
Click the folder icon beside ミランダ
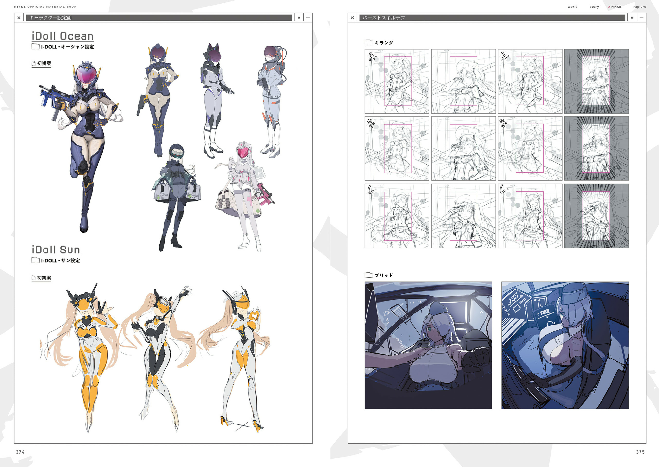coord(368,43)
